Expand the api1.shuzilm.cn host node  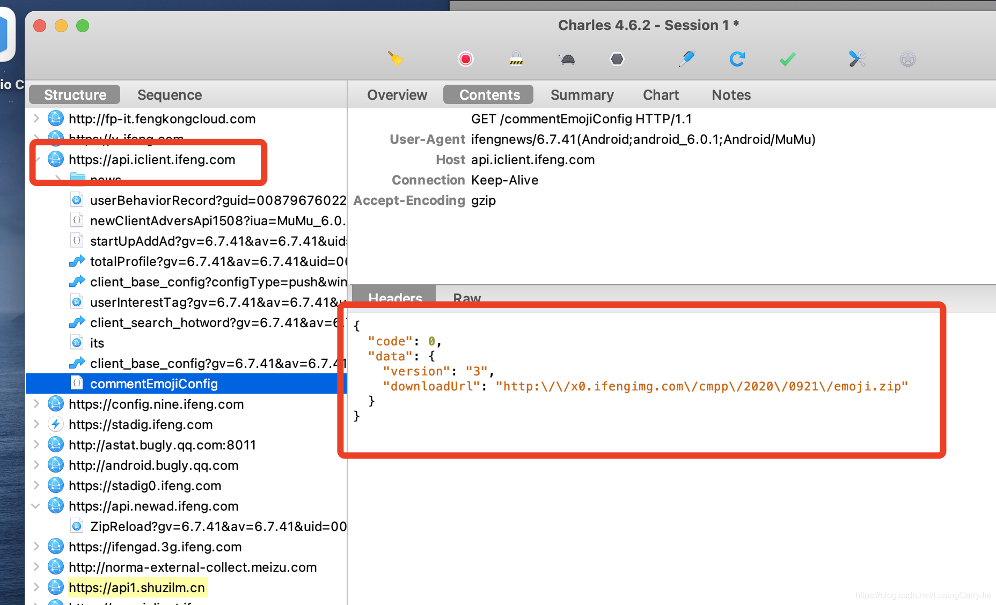click(x=36, y=587)
